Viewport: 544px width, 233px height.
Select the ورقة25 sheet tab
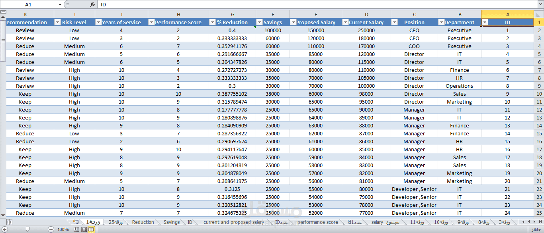pyautogui.click(x=116, y=222)
